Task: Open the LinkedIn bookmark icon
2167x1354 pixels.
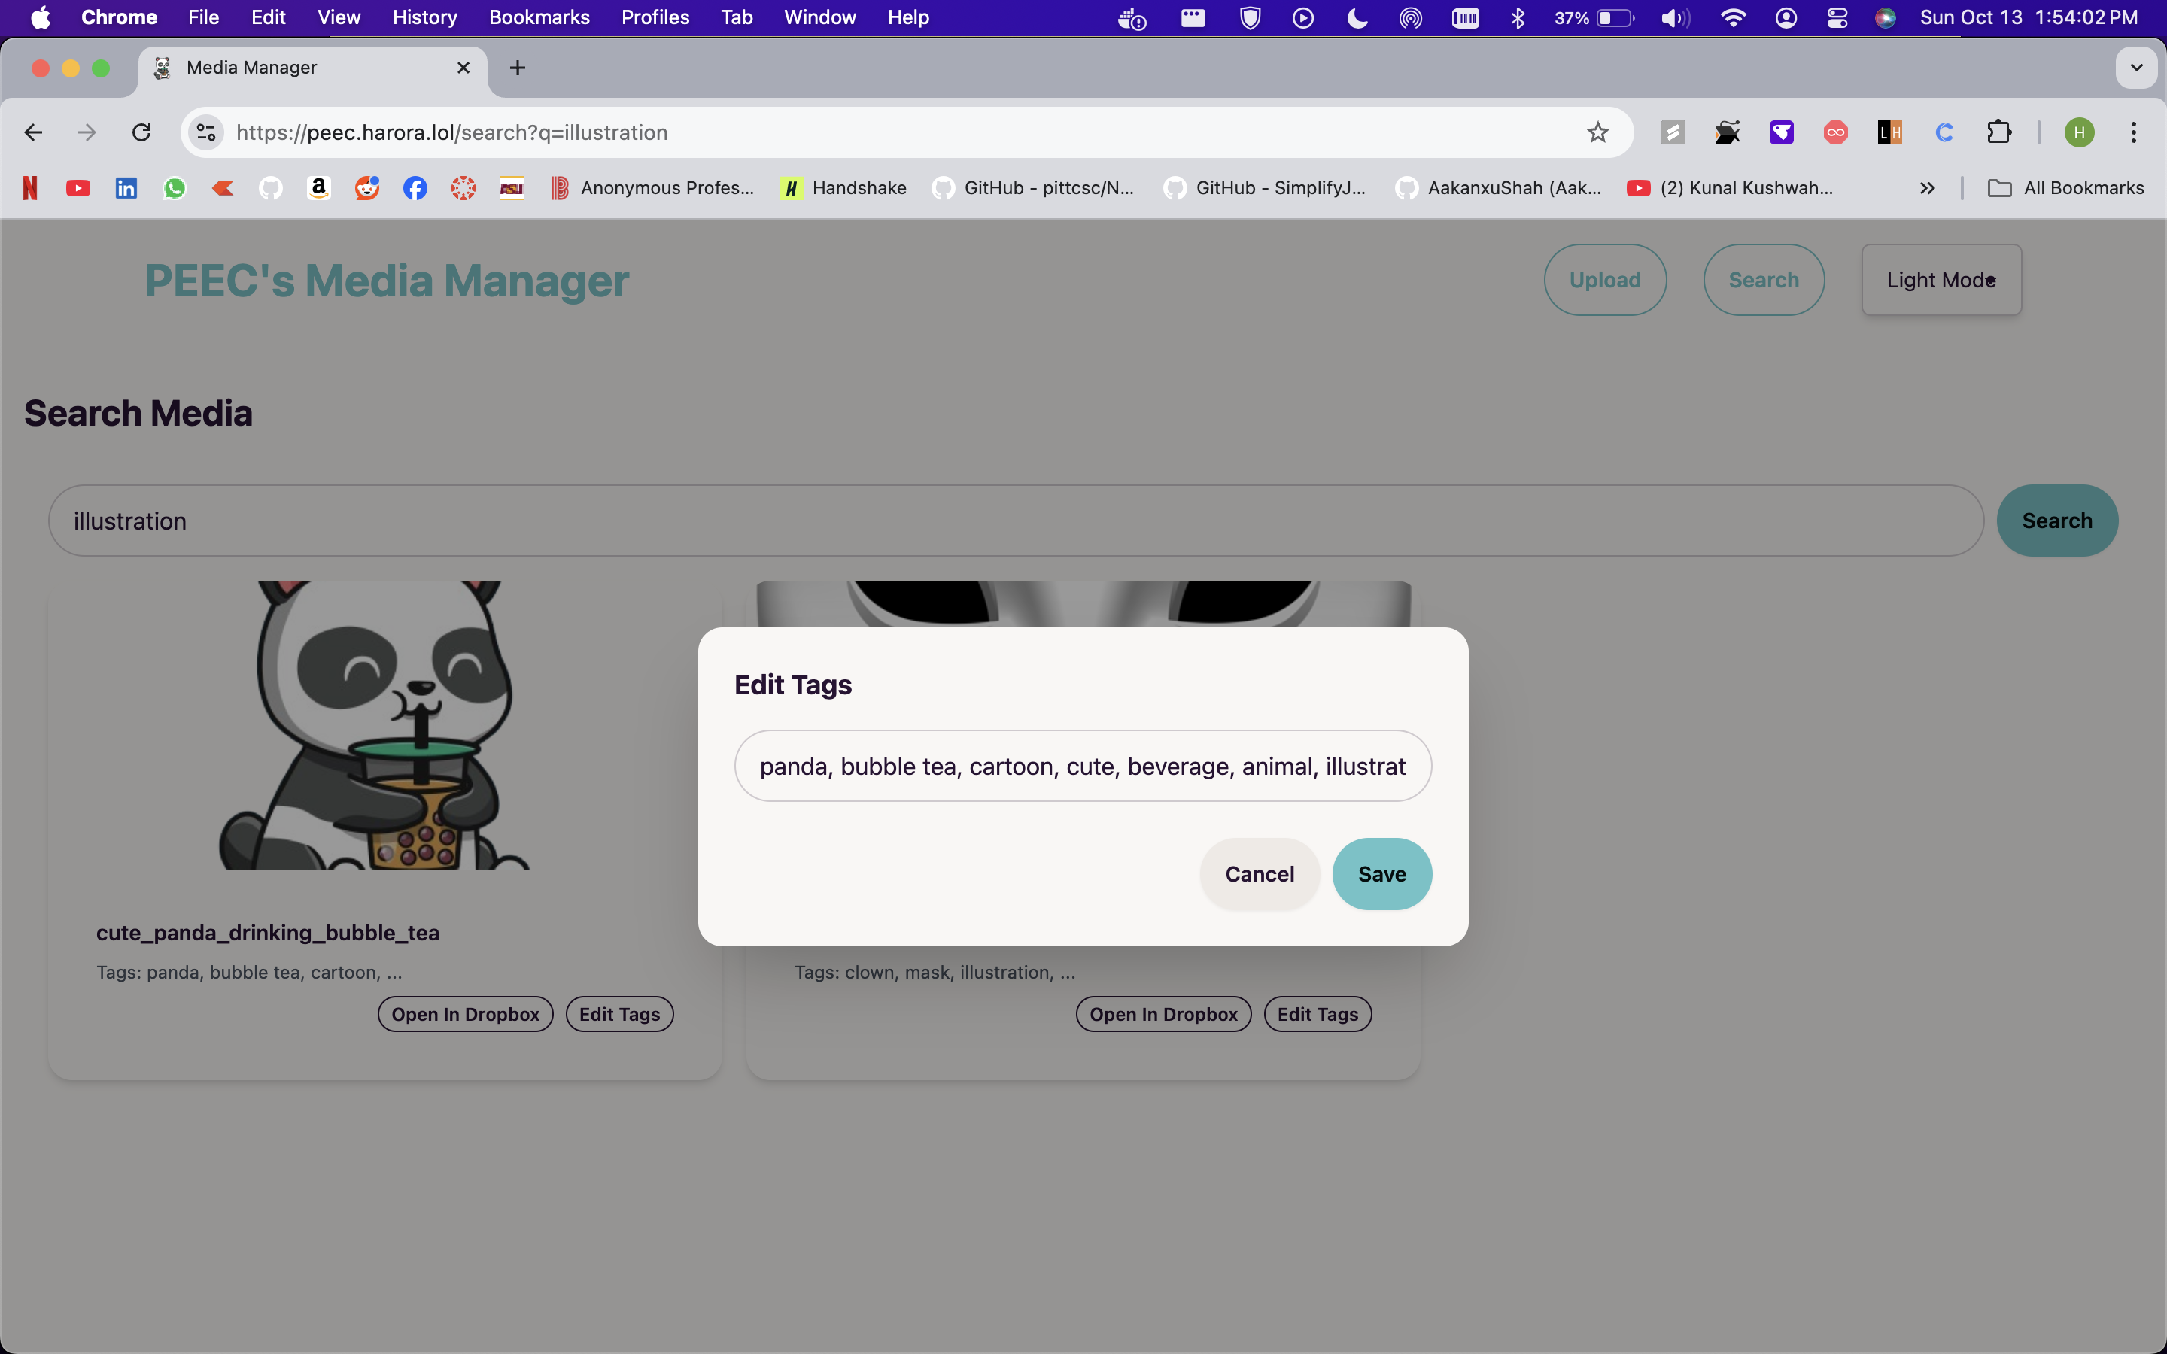Action: (x=126, y=188)
